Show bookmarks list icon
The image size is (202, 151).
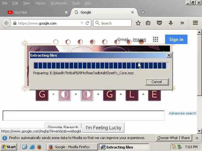tap(148, 23)
